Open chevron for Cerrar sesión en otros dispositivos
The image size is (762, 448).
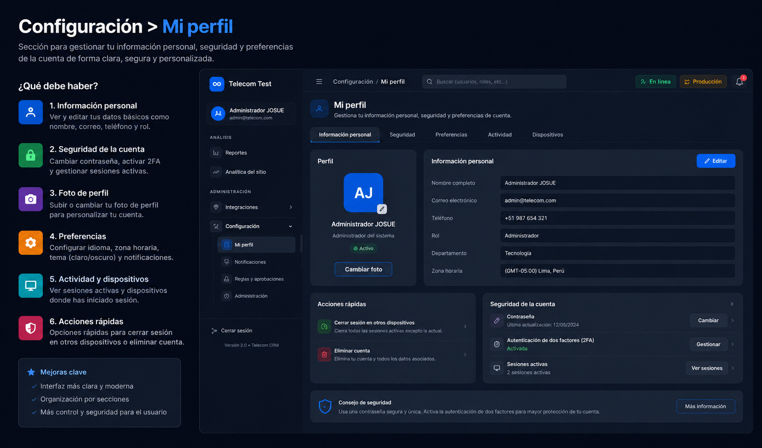click(x=465, y=326)
